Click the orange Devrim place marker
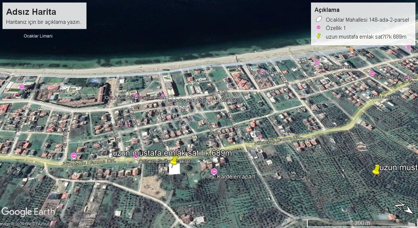This screenshot has height=228, width=418. (351, 49)
